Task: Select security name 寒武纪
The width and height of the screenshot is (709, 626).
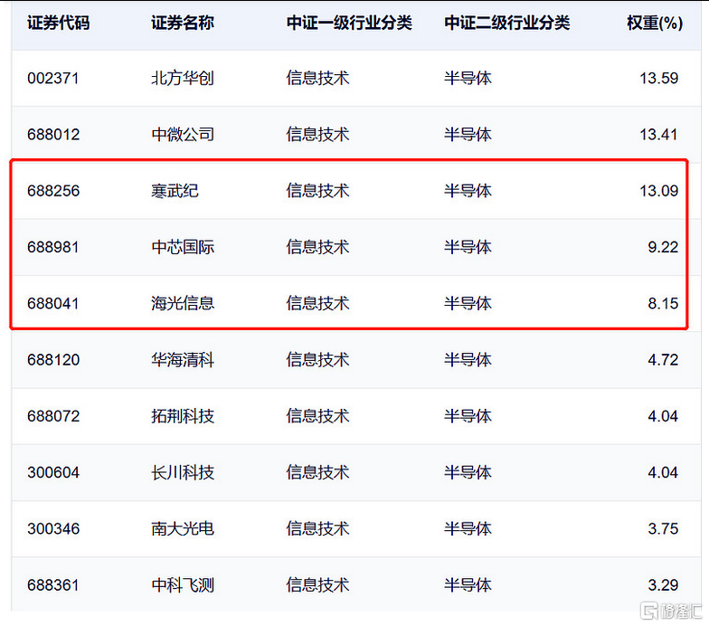Action: 175,191
